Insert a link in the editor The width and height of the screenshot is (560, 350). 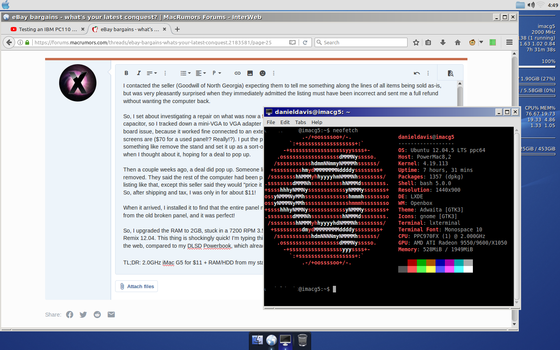[238, 73]
